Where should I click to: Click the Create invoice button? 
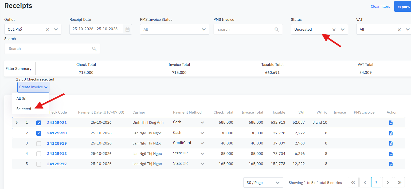coord(33,87)
